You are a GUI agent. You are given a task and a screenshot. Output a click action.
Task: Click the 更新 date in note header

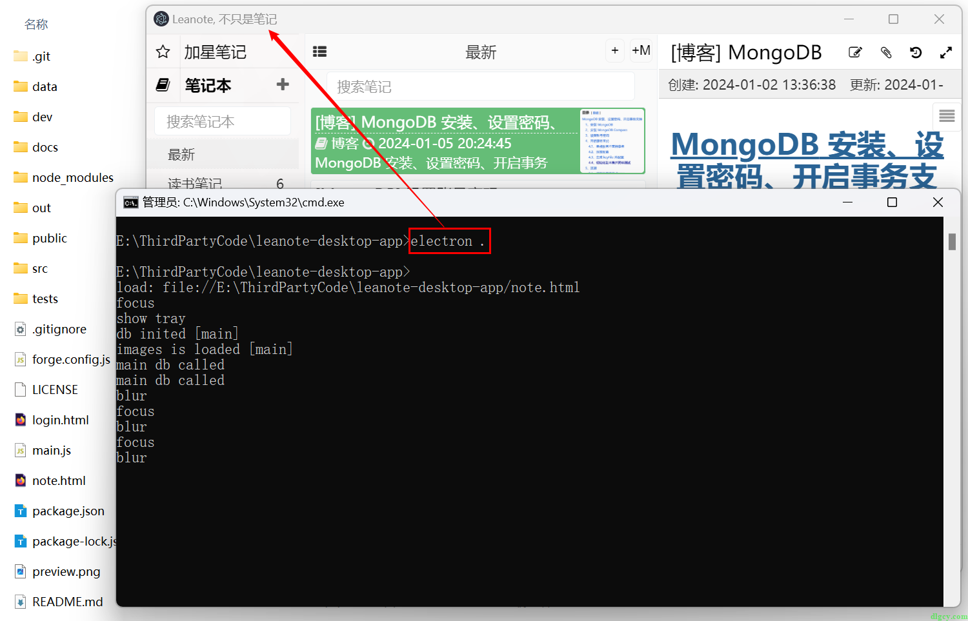pyautogui.click(x=896, y=85)
